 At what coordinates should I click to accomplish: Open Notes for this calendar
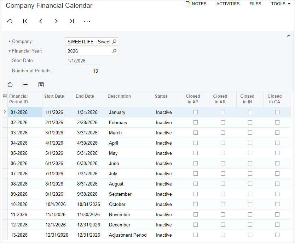[196, 4]
